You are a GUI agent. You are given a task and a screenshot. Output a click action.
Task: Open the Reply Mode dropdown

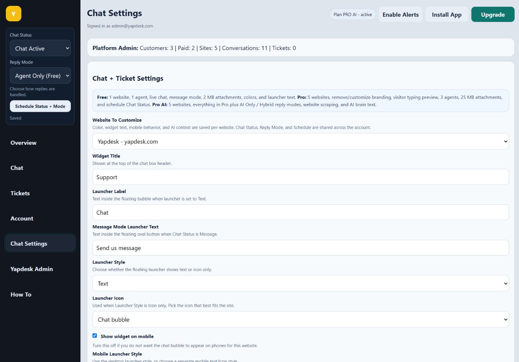40,76
